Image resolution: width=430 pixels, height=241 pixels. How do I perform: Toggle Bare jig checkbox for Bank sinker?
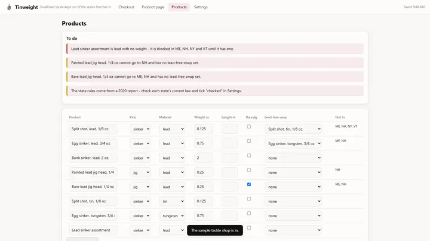(x=248, y=155)
